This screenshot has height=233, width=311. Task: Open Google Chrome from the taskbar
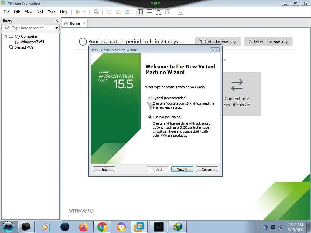click(x=102, y=227)
